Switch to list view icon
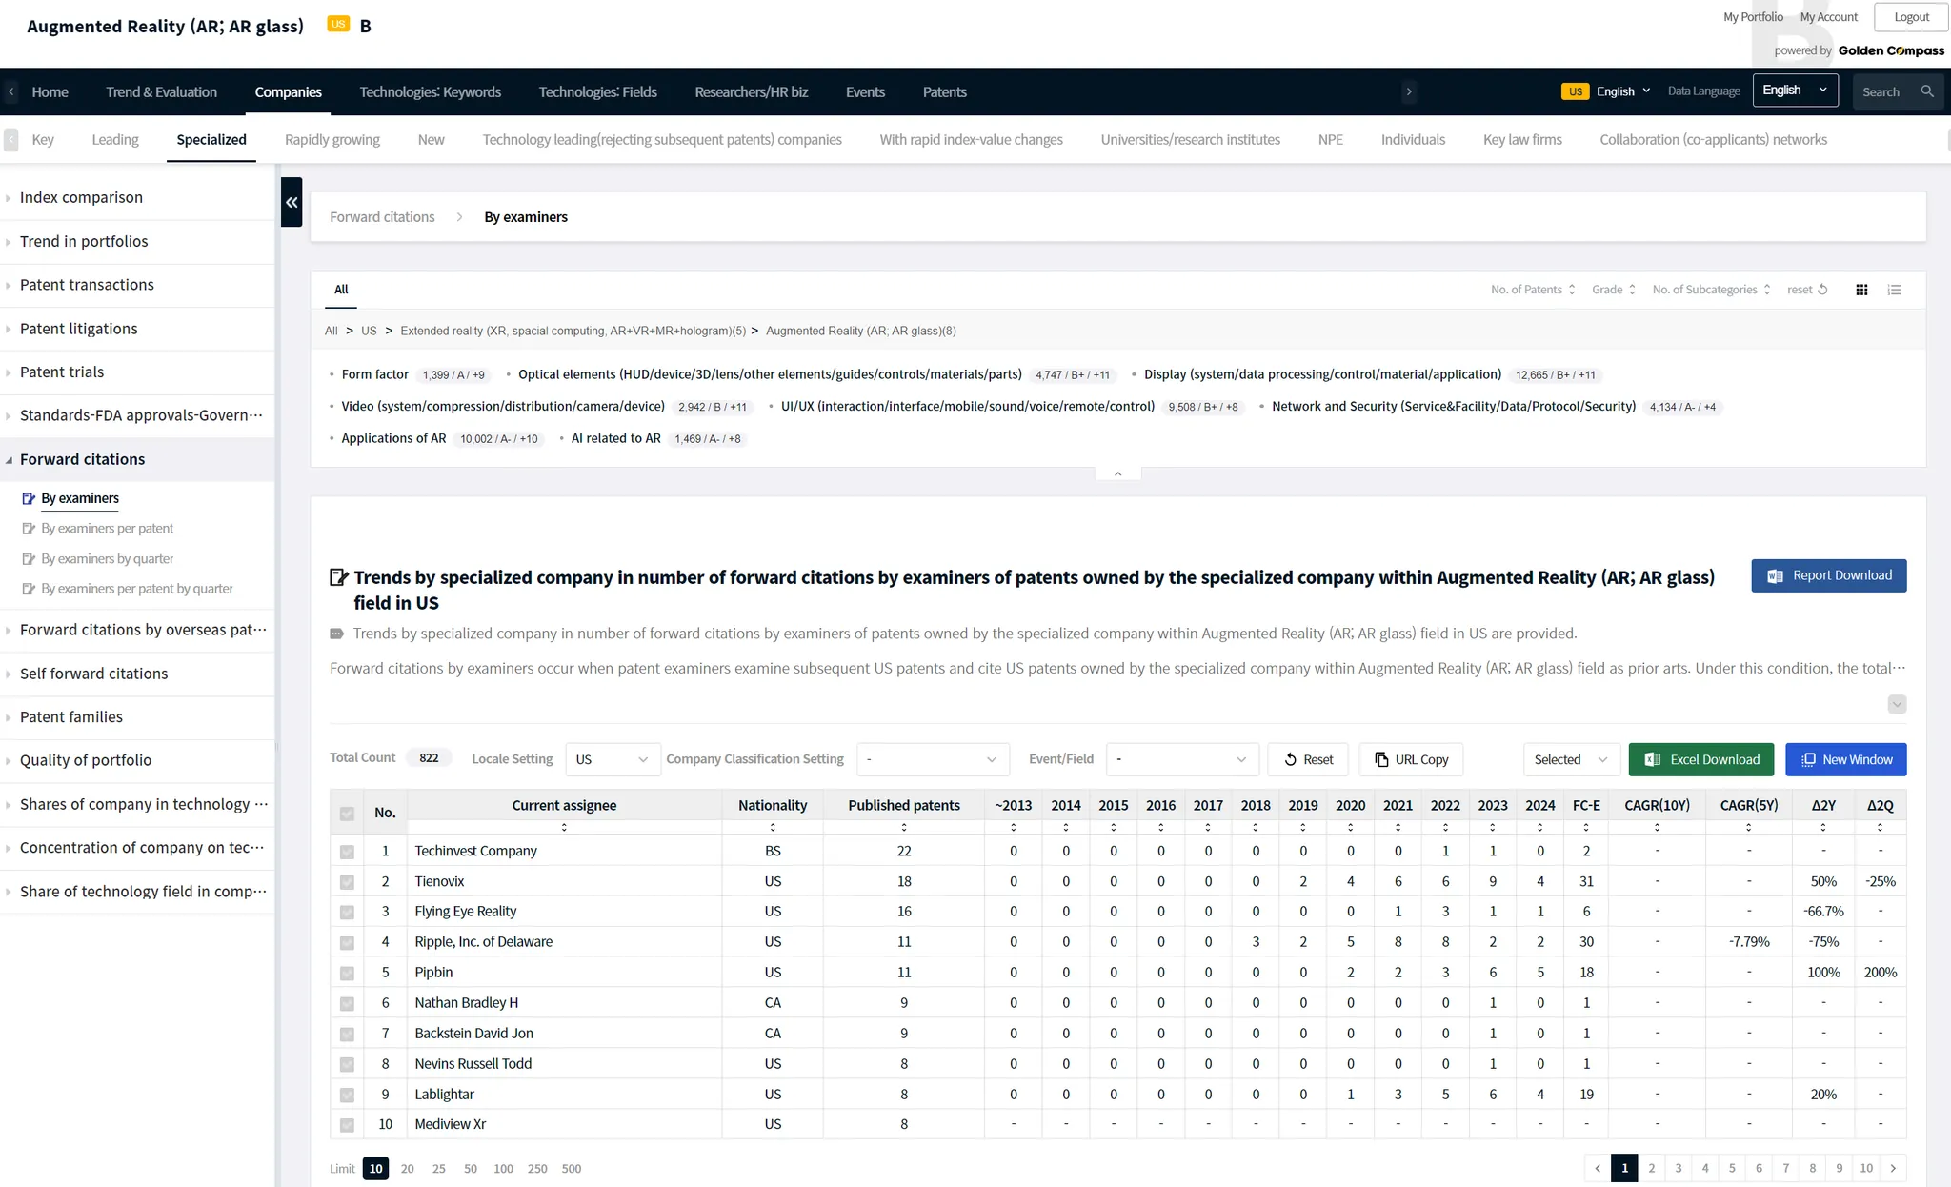The height and width of the screenshot is (1187, 1951). (x=1894, y=290)
